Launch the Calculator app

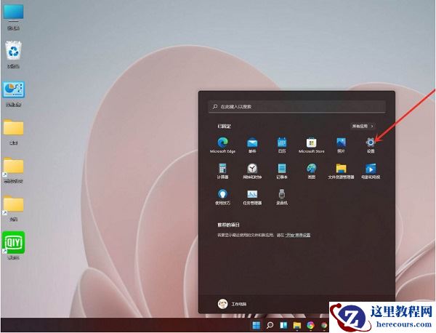coord(223,171)
